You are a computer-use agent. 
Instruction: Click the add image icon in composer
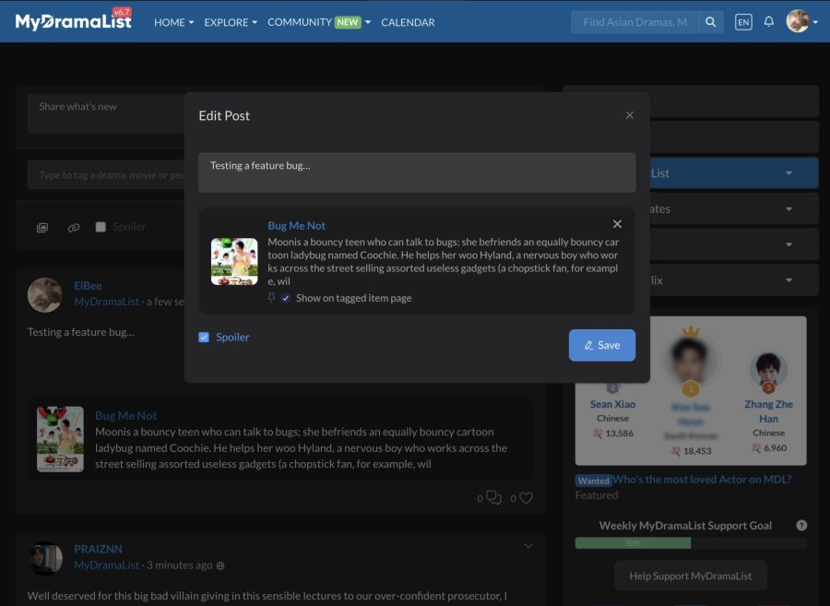pyautogui.click(x=42, y=228)
